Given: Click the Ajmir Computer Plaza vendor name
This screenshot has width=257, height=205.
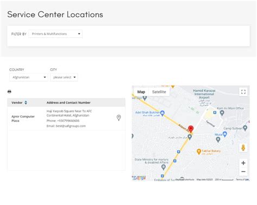Looking at the screenshot, I should coord(23,118).
